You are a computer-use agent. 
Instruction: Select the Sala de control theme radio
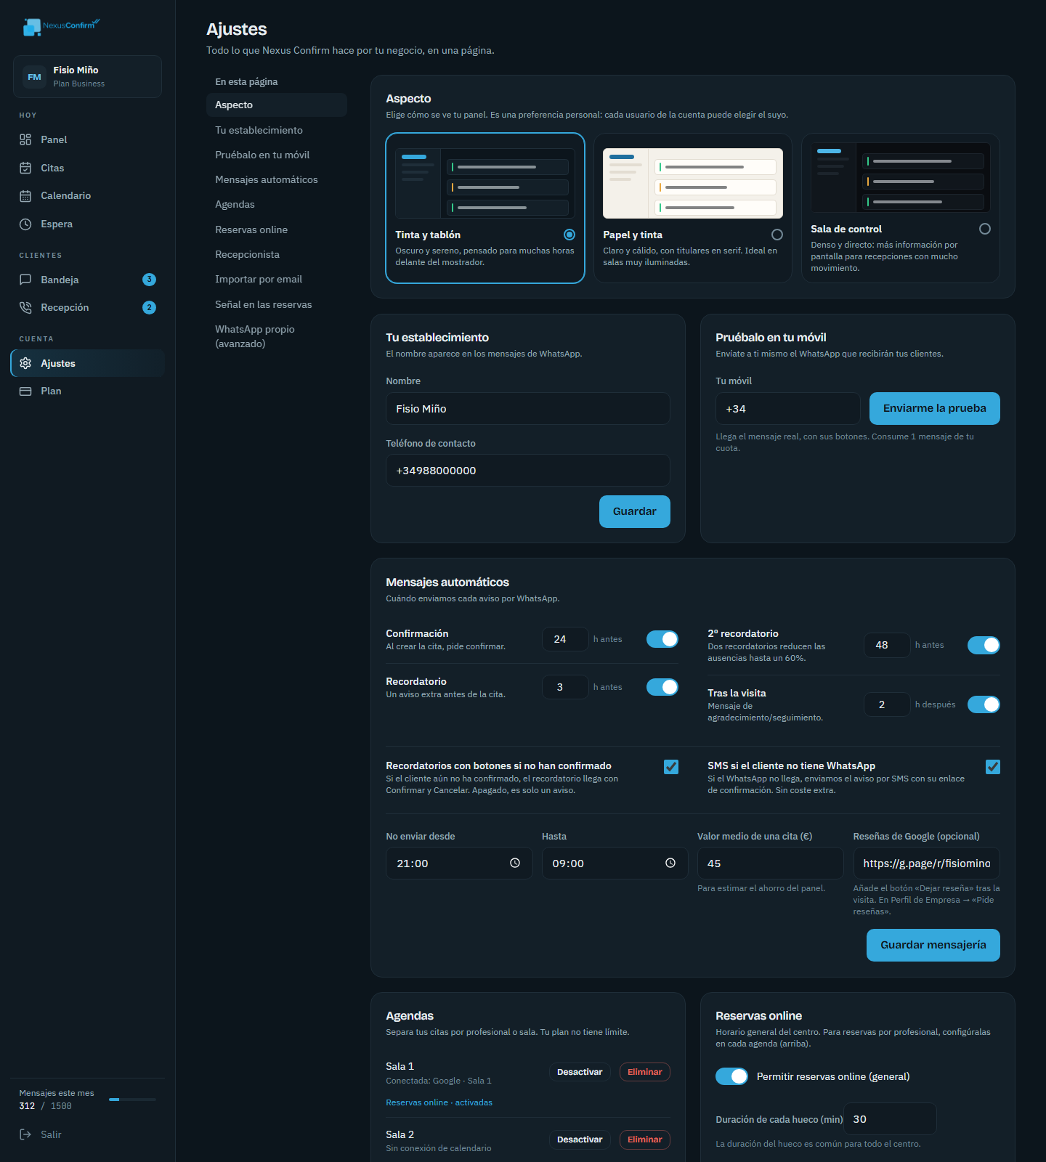985,229
